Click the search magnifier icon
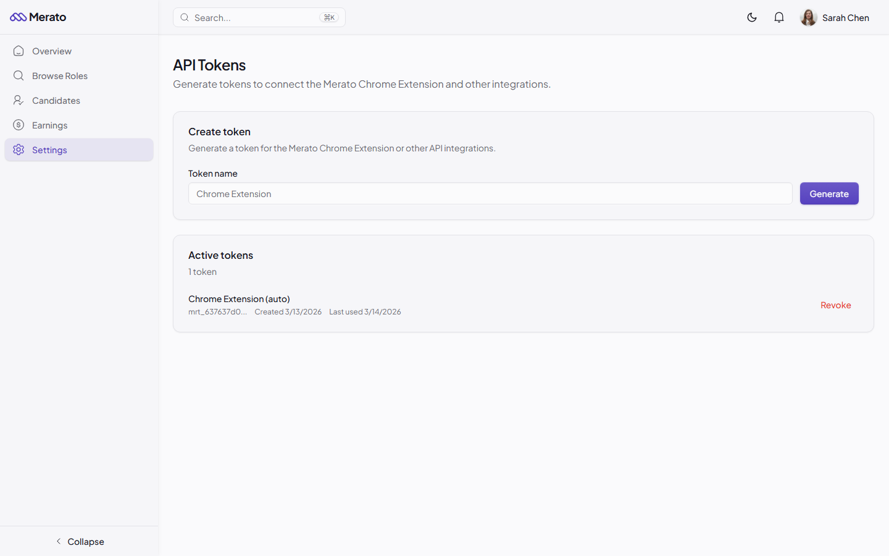This screenshot has height=556, width=889. coord(185,17)
